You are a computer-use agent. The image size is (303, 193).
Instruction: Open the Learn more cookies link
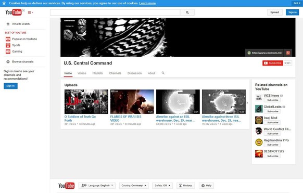click(x=147, y=3)
